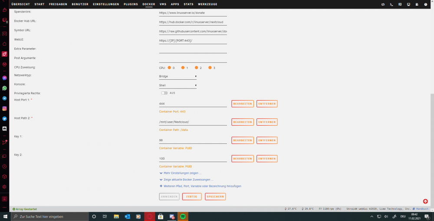Toggle CPU 1 assignment
This screenshot has height=221, width=434.
point(183,68)
